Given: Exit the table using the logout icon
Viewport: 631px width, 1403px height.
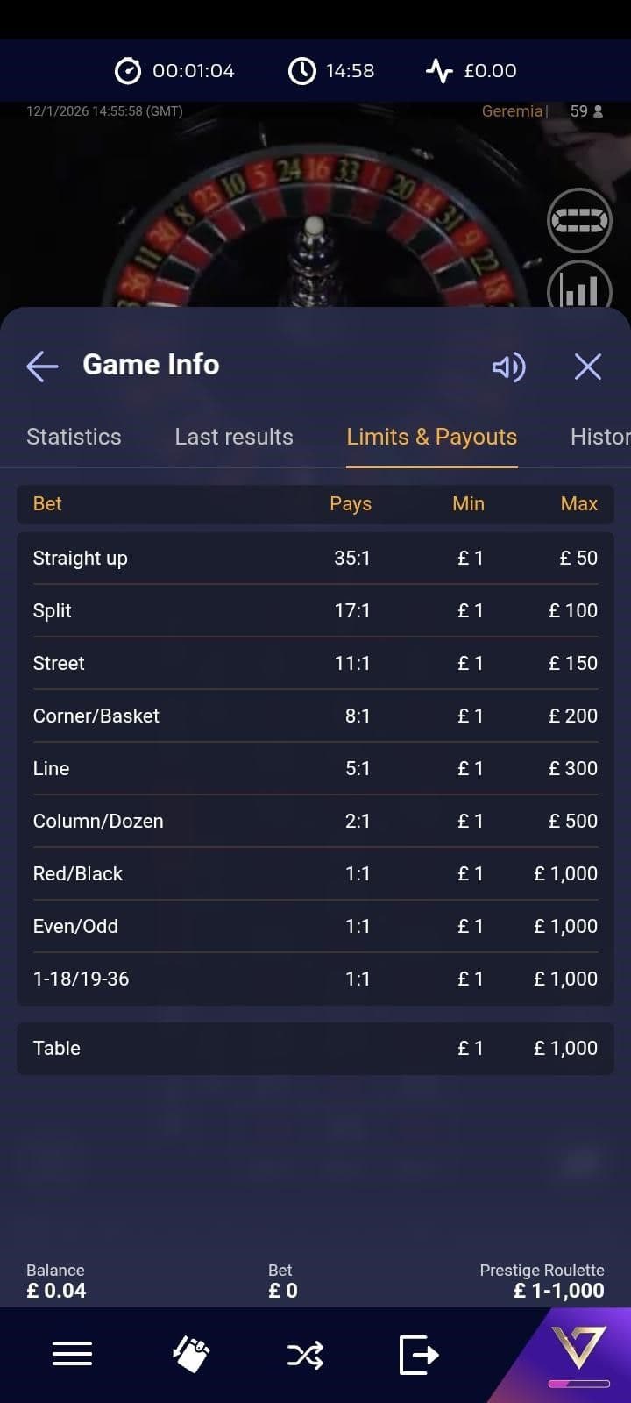Looking at the screenshot, I should (x=419, y=1354).
